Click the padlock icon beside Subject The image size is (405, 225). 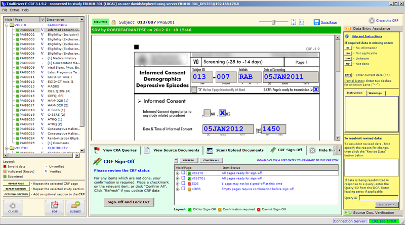tap(113, 22)
